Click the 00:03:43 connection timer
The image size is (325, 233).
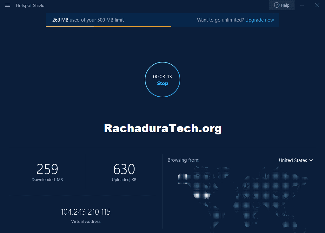162,77
